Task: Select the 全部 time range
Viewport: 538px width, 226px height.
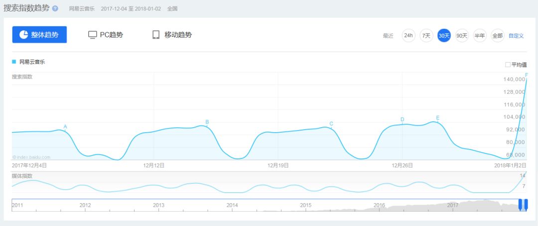Action: [498, 36]
